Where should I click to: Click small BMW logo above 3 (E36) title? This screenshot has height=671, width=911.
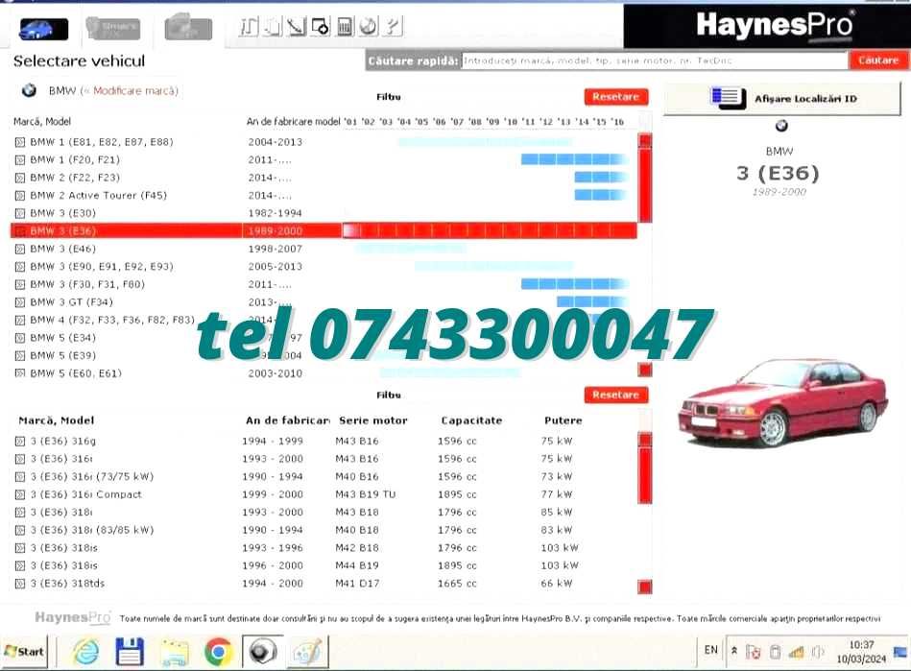(x=781, y=126)
